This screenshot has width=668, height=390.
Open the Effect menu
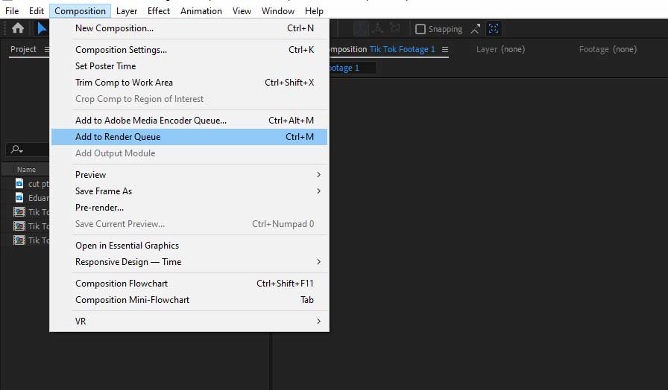click(159, 11)
